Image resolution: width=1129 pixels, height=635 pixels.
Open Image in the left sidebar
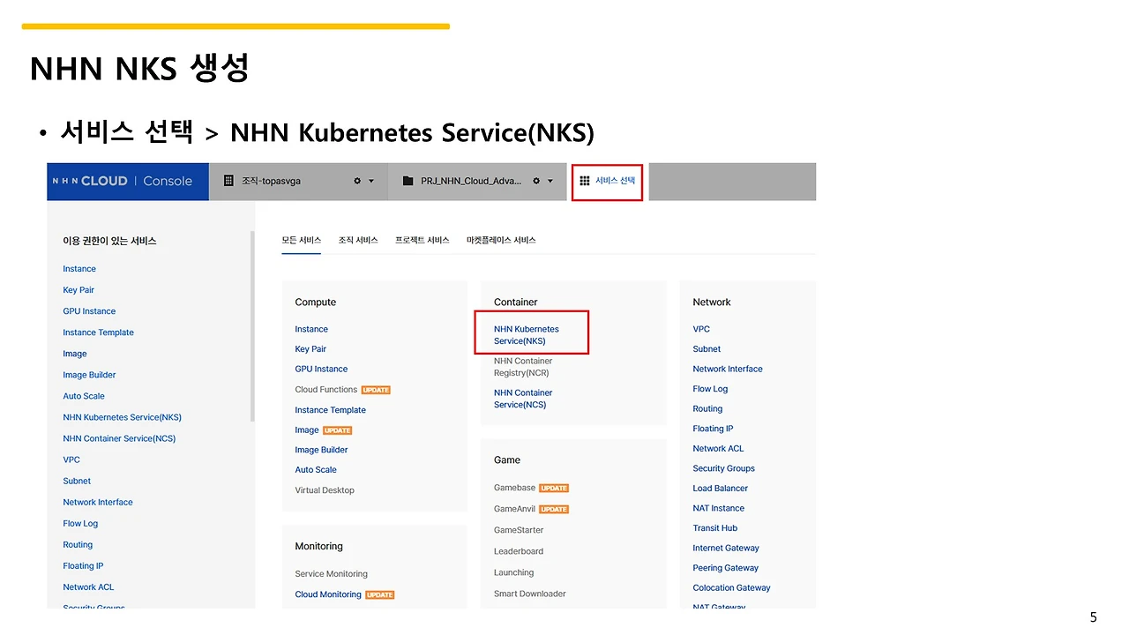pos(75,354)
